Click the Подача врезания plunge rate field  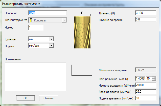coord(146,98)
